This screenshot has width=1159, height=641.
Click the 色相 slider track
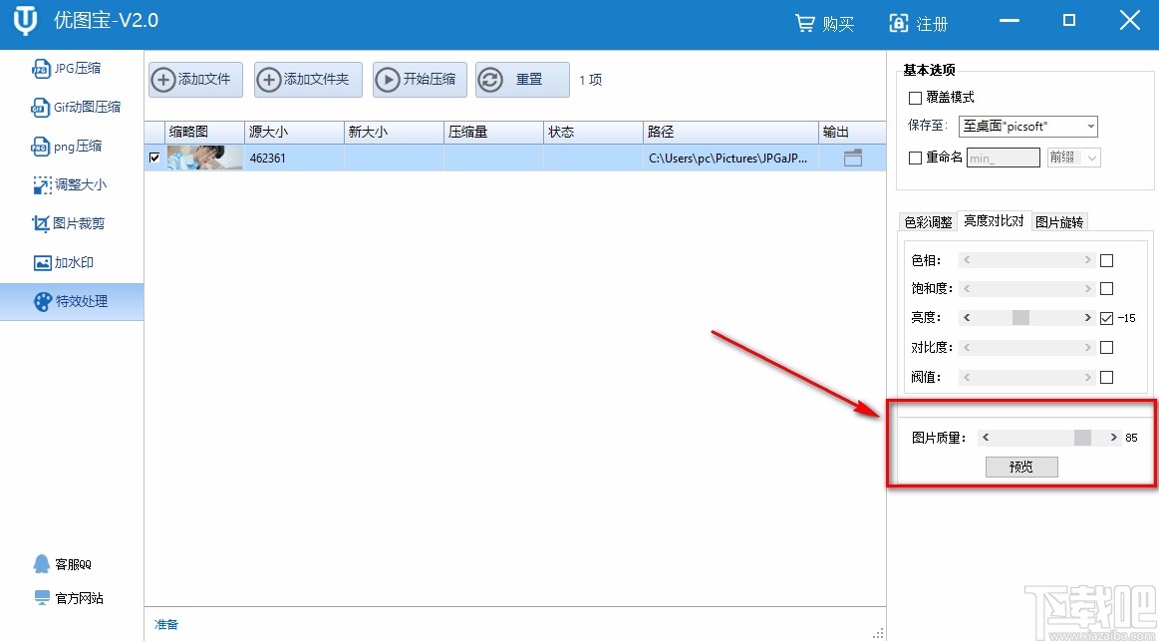click(1026, 260)
